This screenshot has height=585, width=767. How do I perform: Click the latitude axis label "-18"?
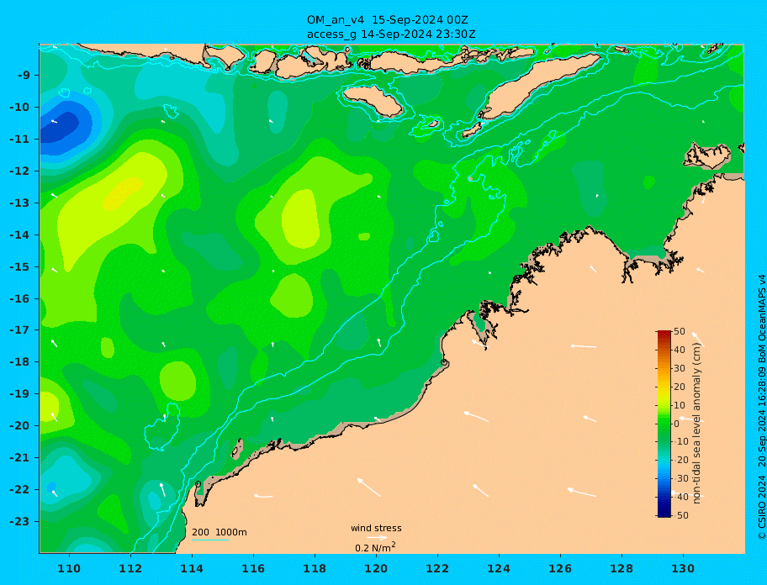19,362
